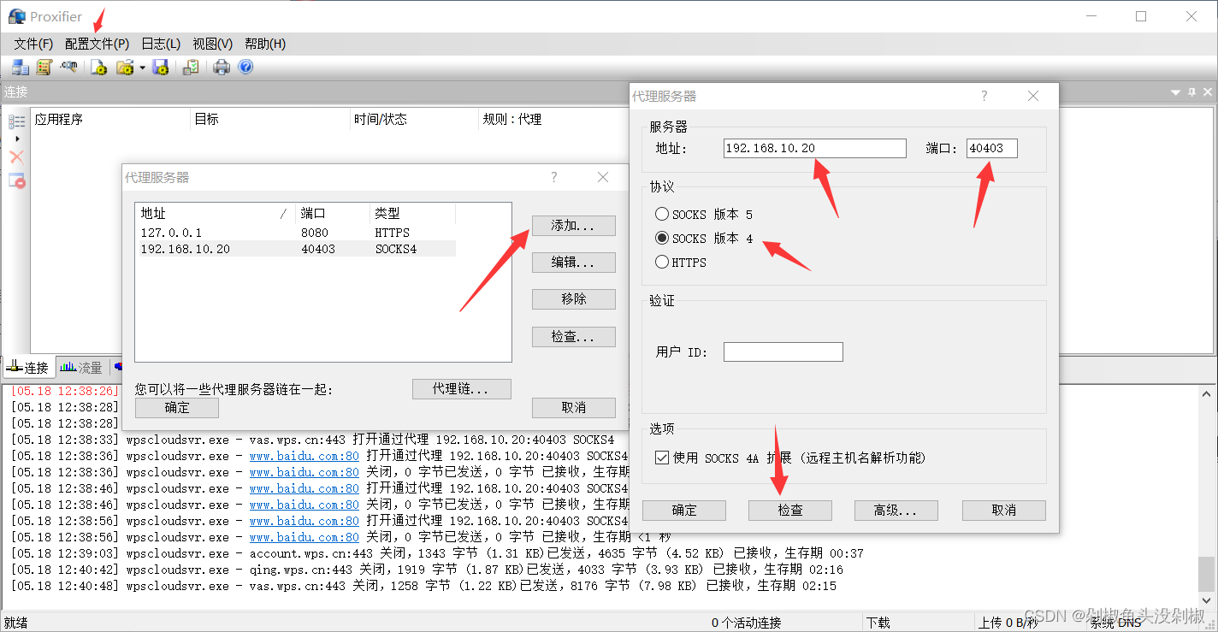Click 地址 column header in proxy list
Screen dimensions: 1218x632
click(x=215, y=214)
